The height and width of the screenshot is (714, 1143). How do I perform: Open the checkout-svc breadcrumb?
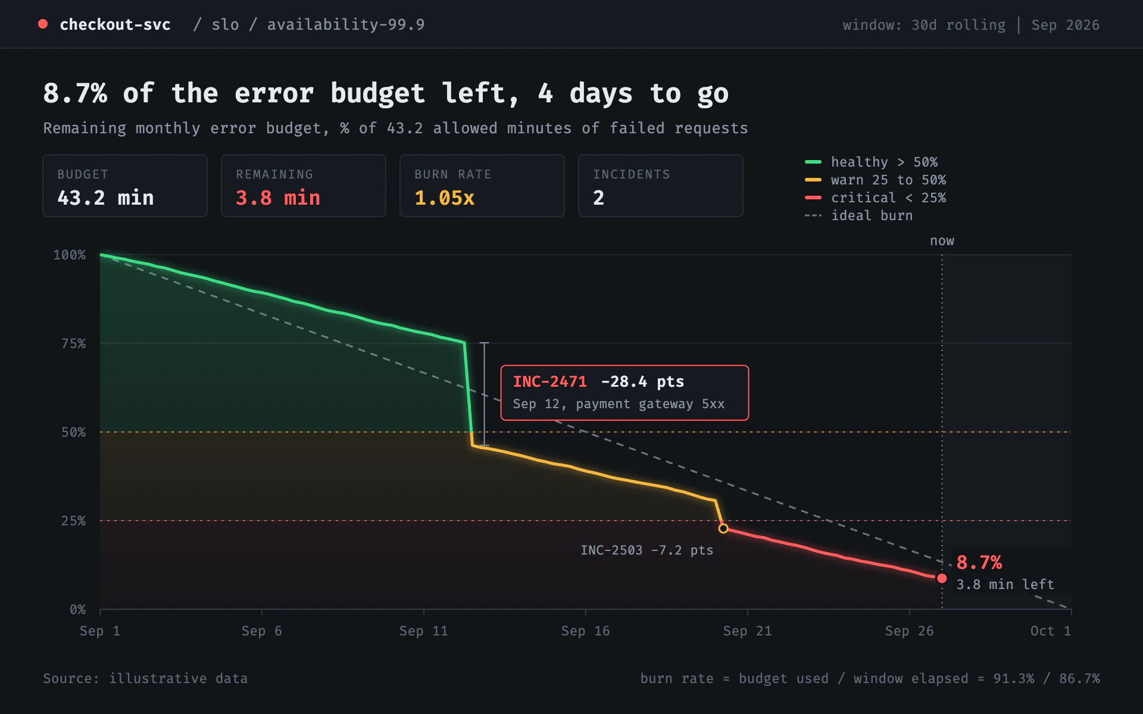[x=115, y=24]
